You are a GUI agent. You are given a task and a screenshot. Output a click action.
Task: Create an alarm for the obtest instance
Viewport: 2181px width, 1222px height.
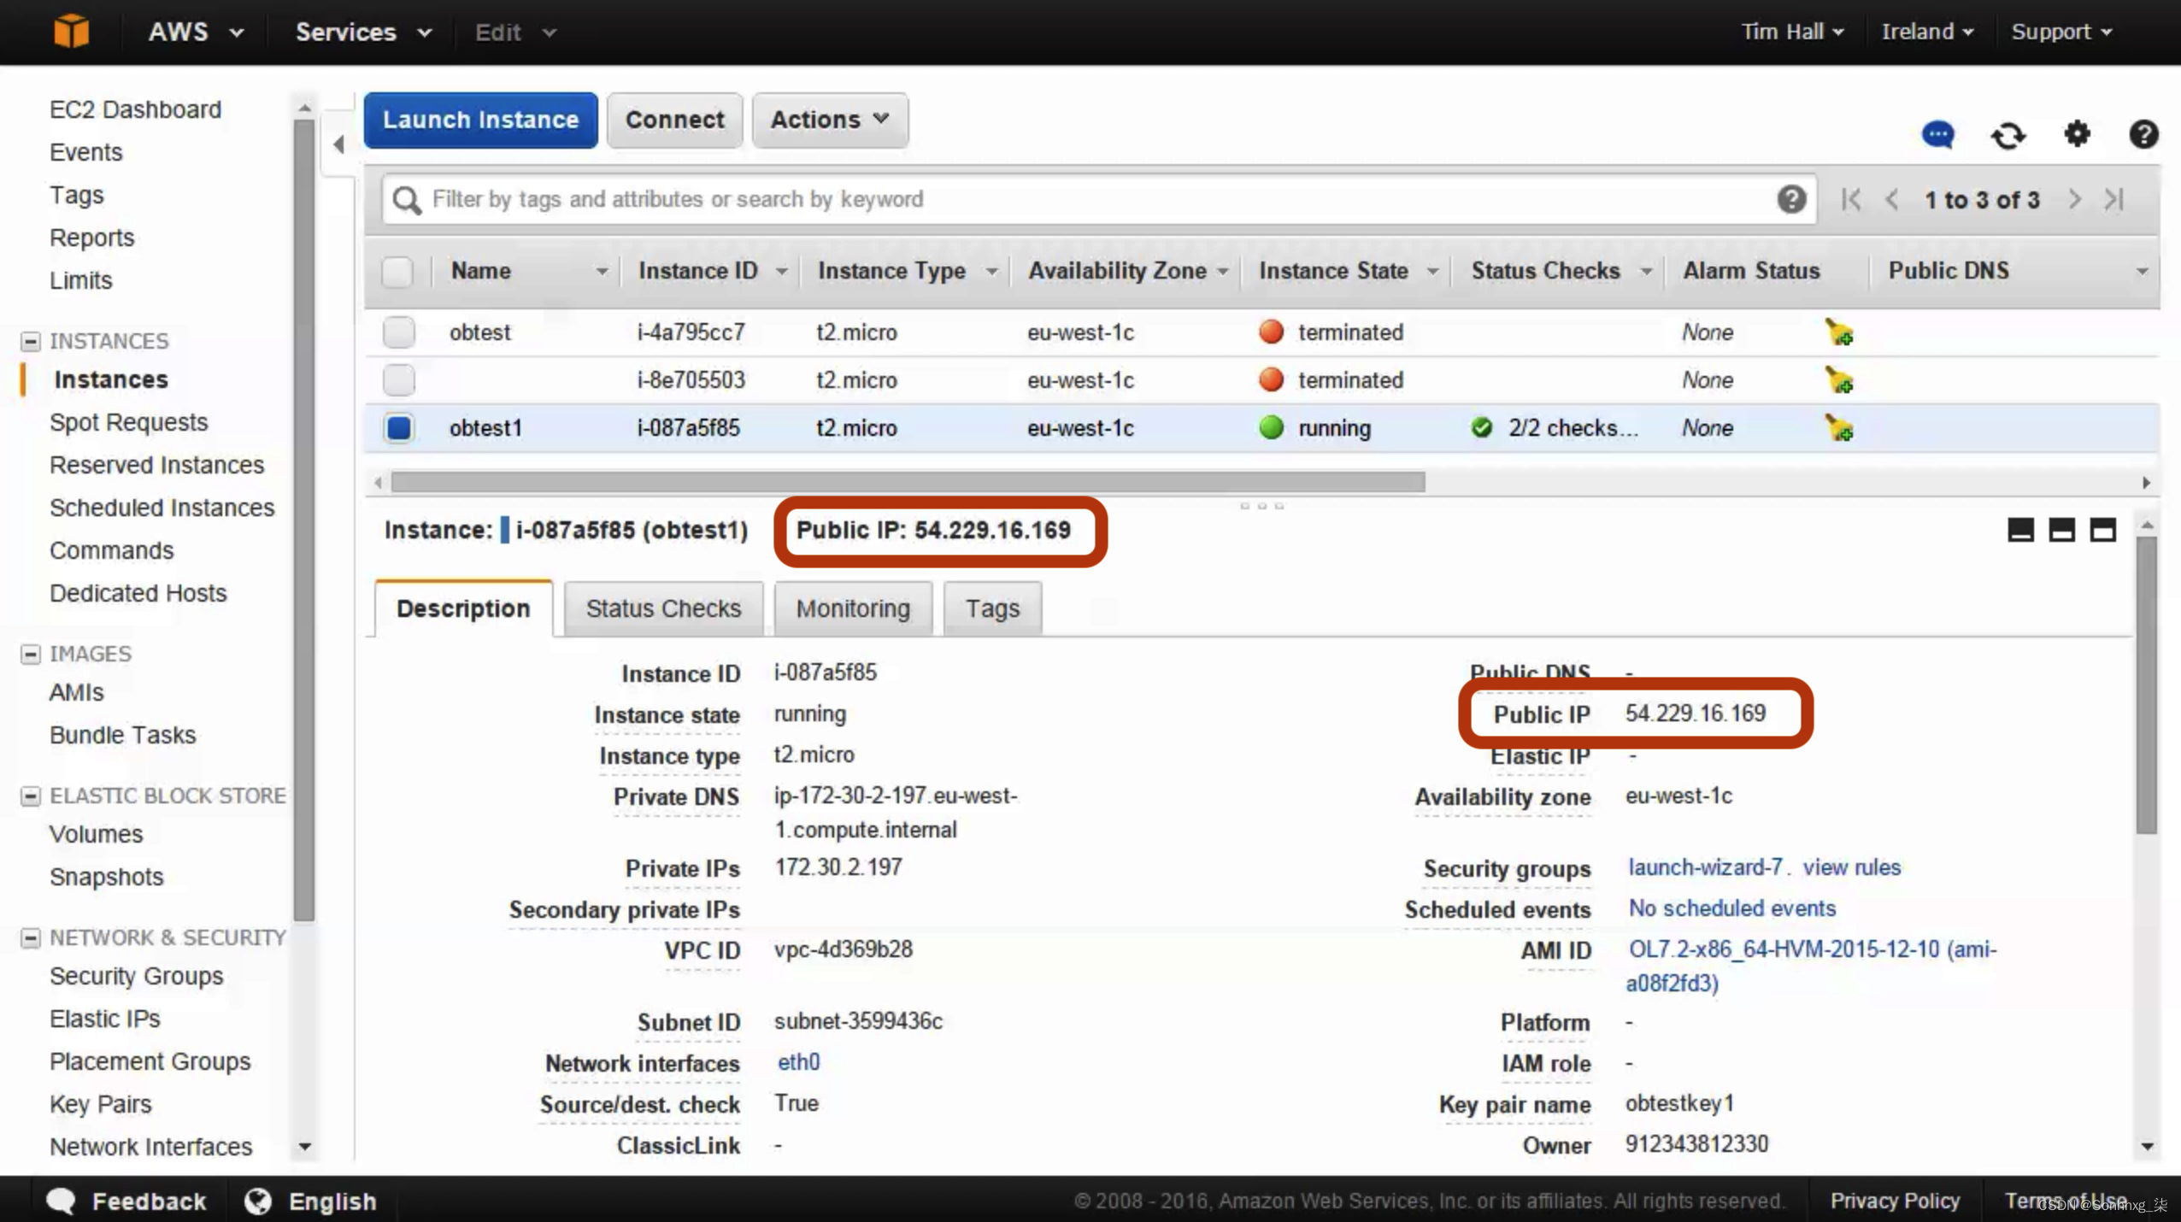tap(1839, 332)
